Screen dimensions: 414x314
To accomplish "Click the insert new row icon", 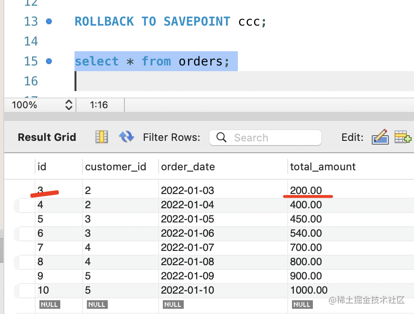I will click(403, 137).
